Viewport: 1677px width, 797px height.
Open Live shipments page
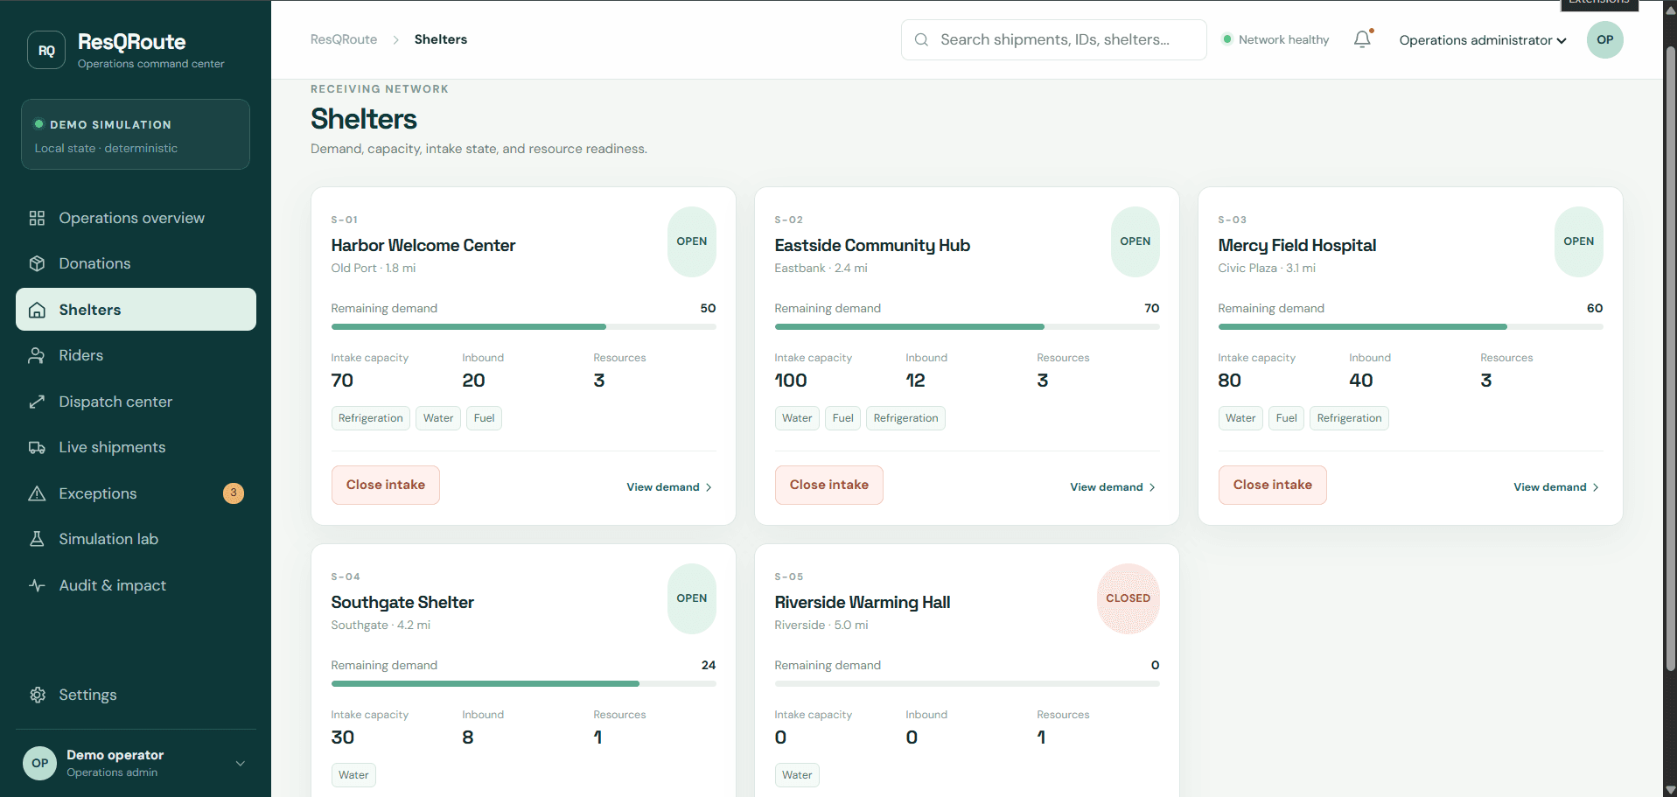pyautogui.click(x=136, y=447)
